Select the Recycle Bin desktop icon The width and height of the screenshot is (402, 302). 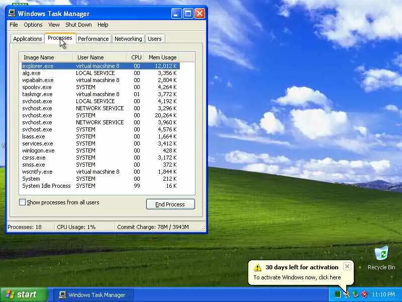[x=381, y=258]
